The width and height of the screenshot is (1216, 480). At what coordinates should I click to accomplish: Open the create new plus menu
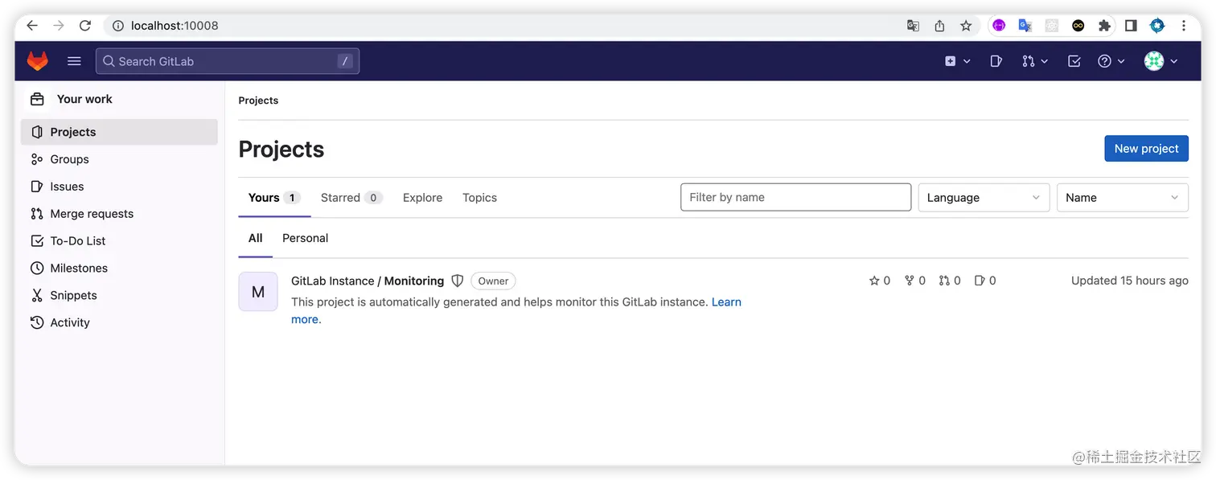(958, 61)
